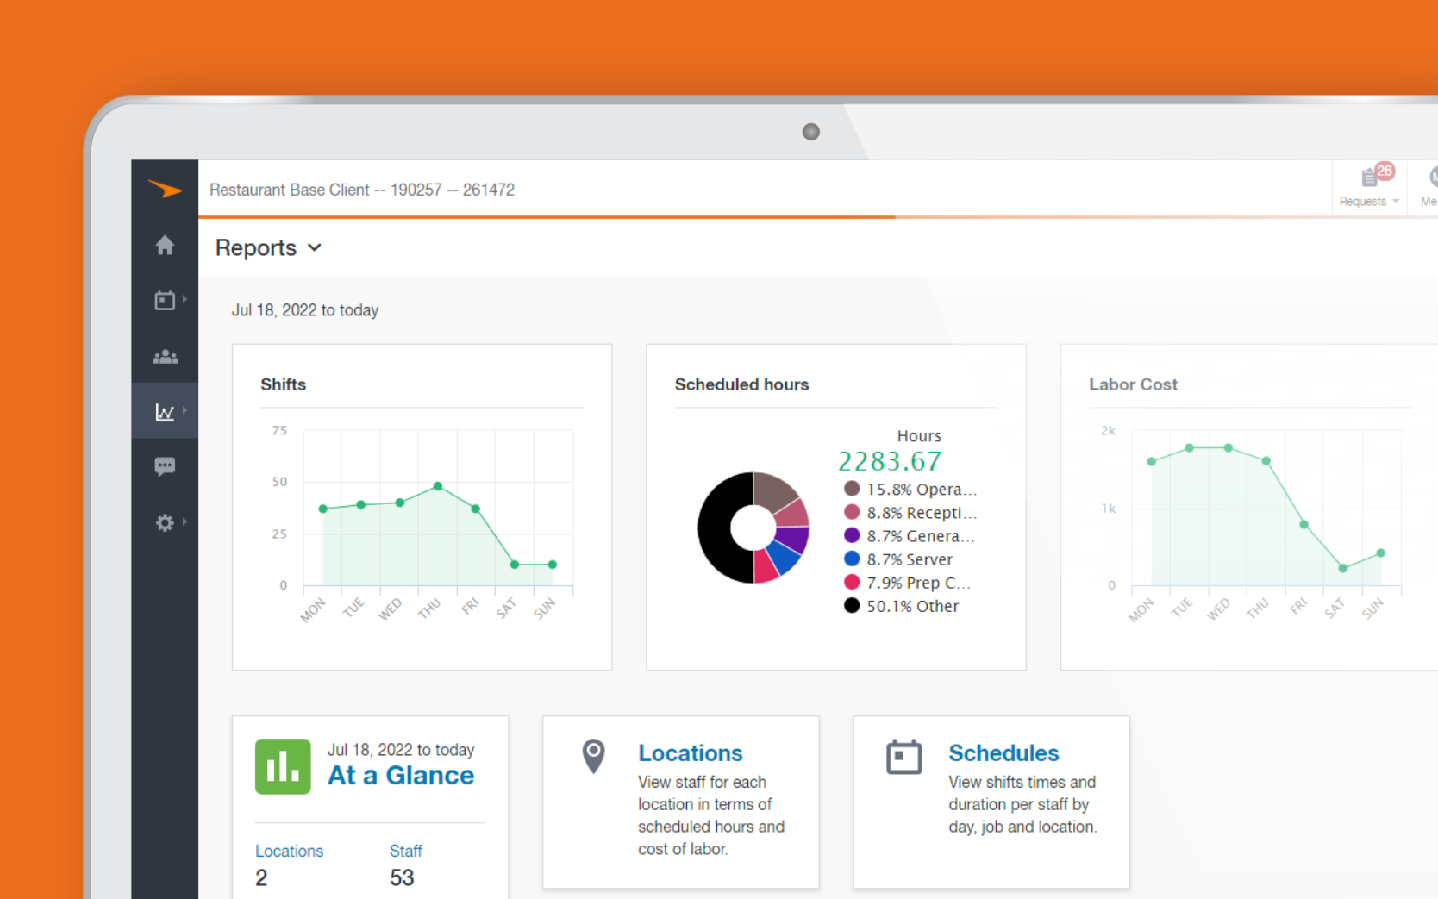Click the 8.7% Genera... legend swatch
Image resolution: width=1438 pixels, height=899 pixels.
(852, 535)
